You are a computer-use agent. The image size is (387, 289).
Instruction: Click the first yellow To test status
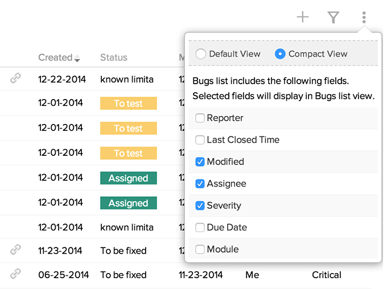[128, 104]
